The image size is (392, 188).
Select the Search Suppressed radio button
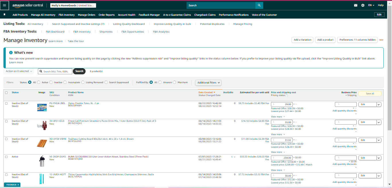[x=106, y=82]
